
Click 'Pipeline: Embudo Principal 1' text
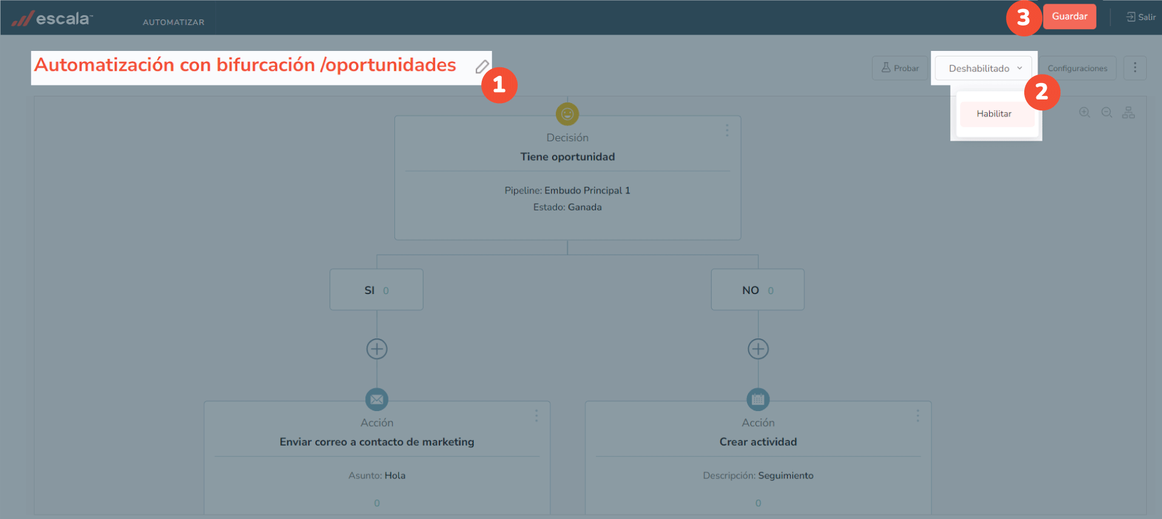[567, 190]
